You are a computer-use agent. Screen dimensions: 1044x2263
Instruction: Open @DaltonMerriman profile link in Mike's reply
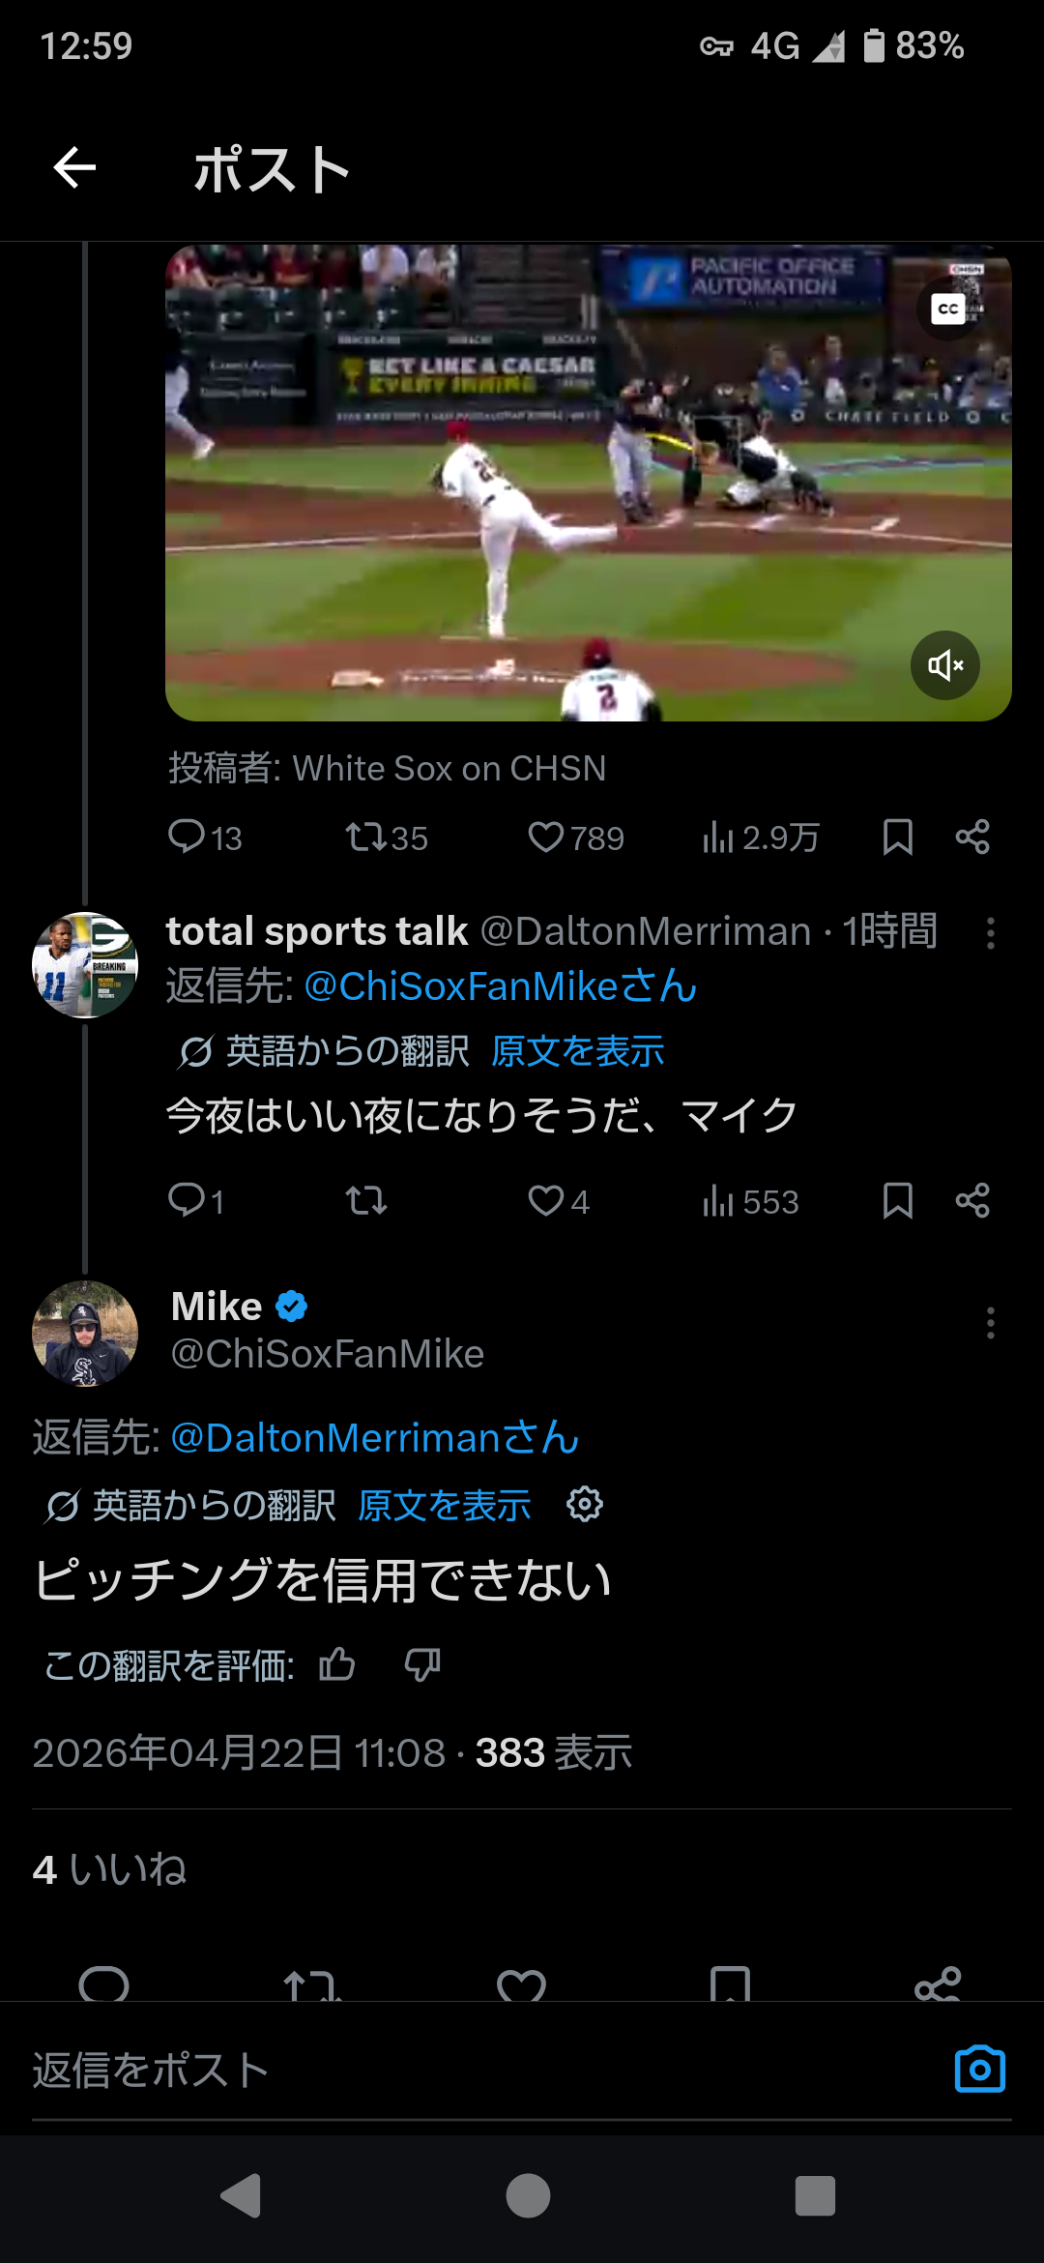[x=374, y=1438]
